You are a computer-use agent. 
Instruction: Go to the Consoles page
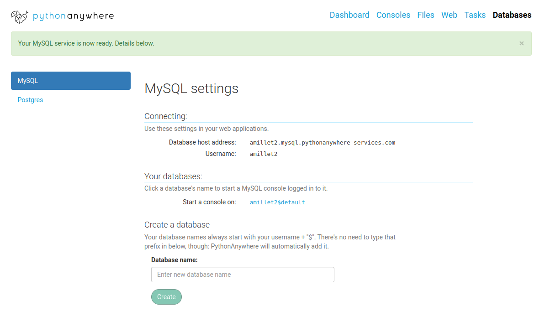coord(393,15)
